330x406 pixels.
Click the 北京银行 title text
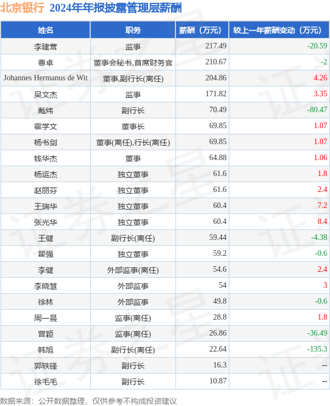click(22, 8)
